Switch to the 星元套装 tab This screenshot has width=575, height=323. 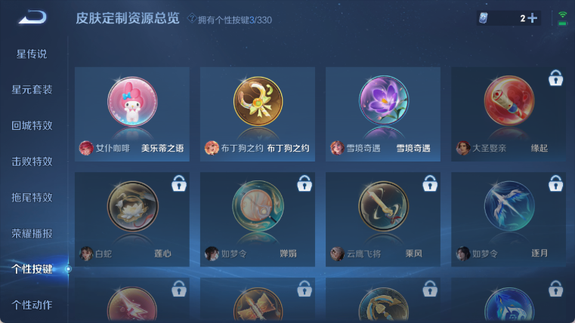32,90
